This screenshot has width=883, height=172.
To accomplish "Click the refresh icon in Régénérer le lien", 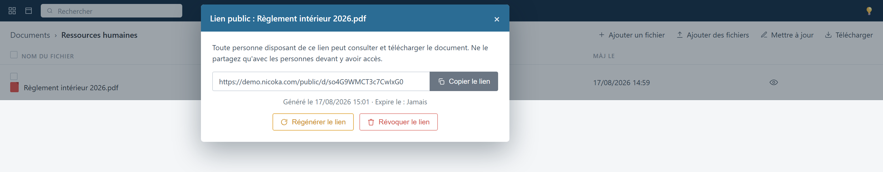I will (284, 122).
